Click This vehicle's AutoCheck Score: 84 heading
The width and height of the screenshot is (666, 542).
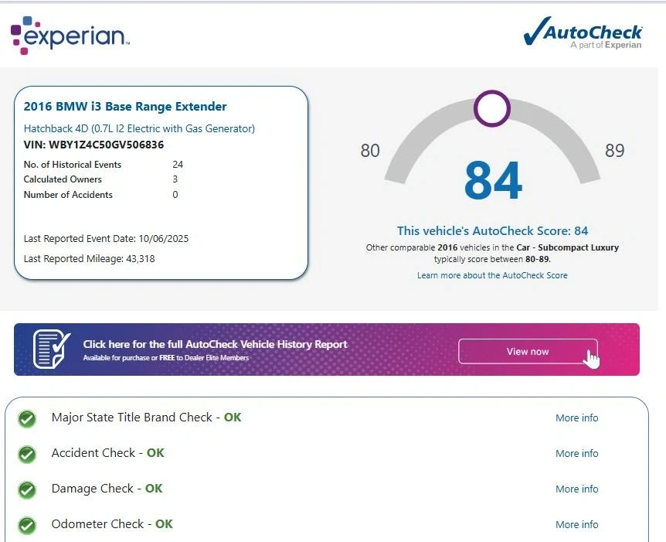click(492, 231)
